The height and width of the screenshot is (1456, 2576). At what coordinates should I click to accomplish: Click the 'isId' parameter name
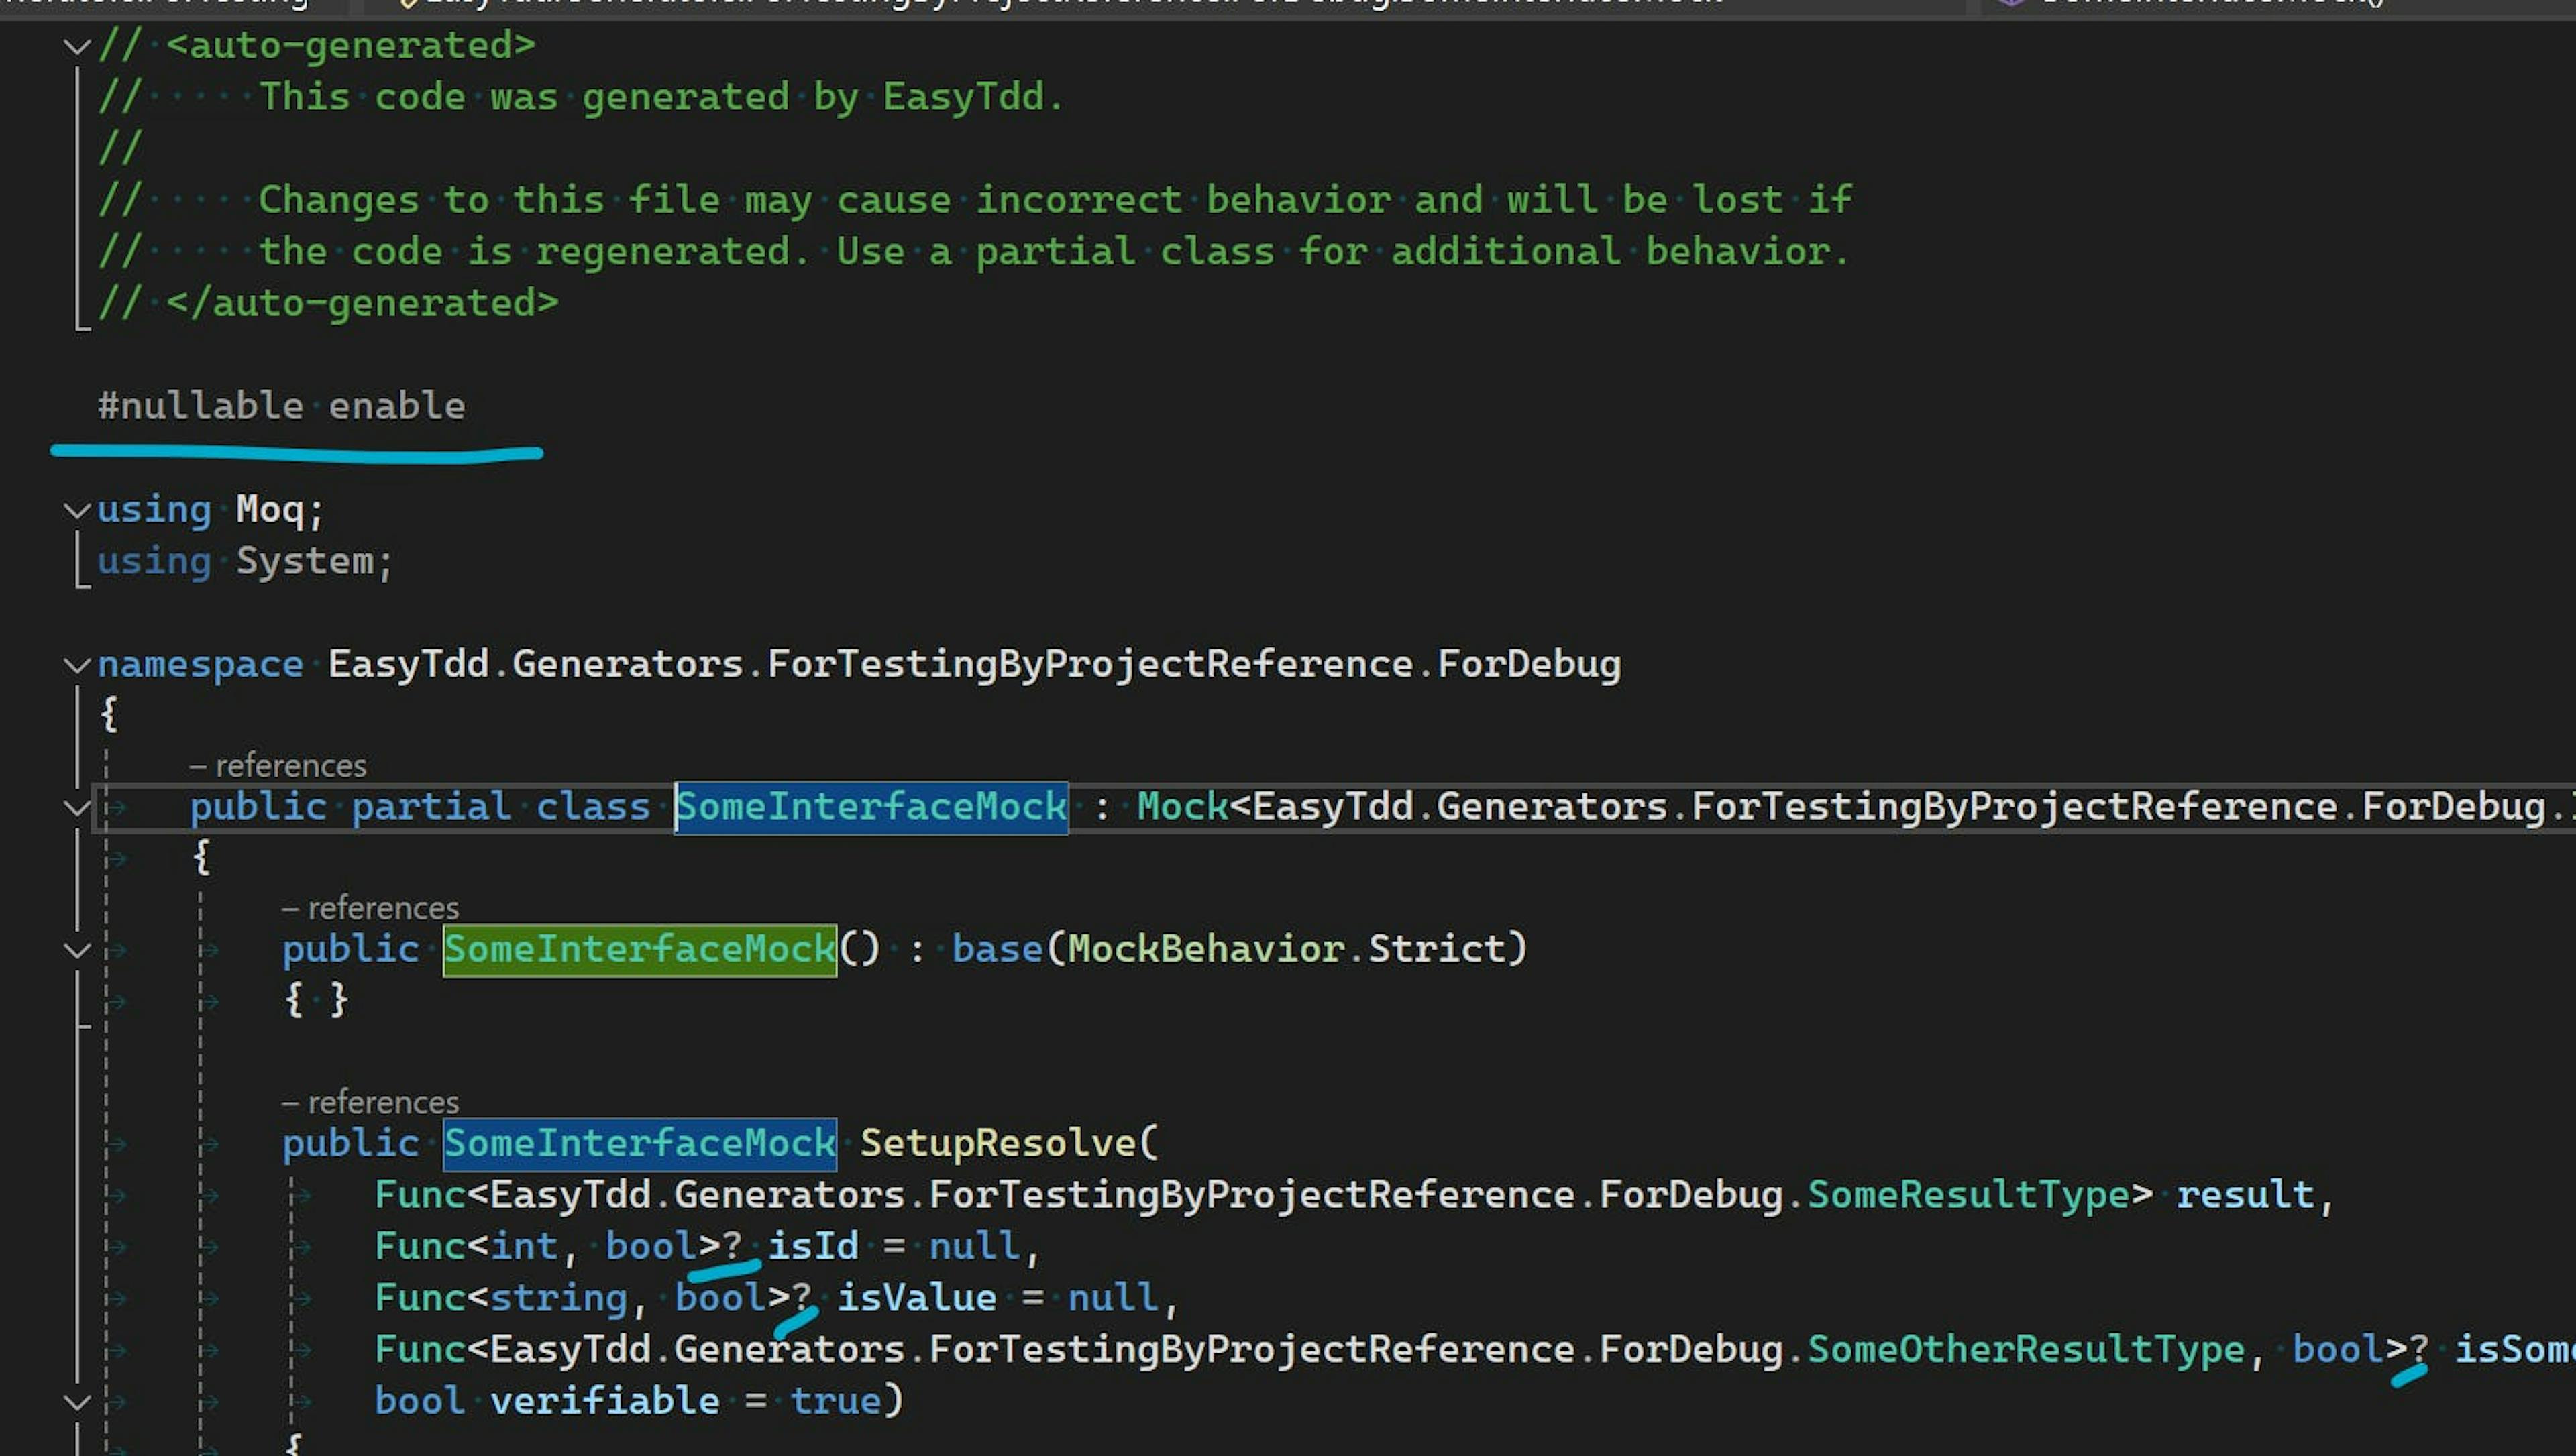[813, 1247]
